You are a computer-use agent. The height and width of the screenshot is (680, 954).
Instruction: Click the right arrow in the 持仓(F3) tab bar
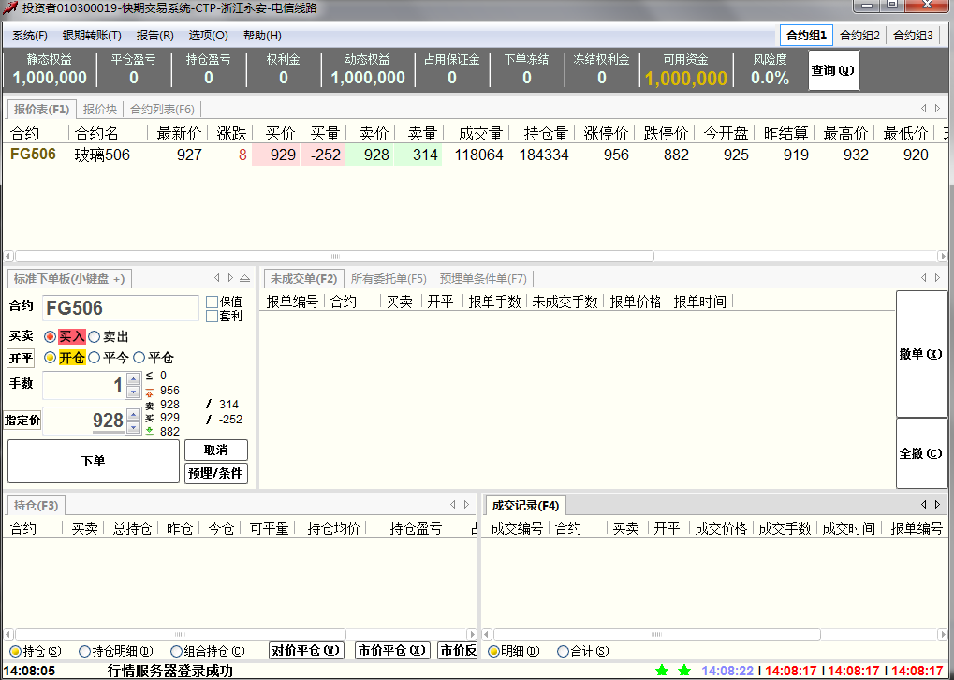click(466, 505)
